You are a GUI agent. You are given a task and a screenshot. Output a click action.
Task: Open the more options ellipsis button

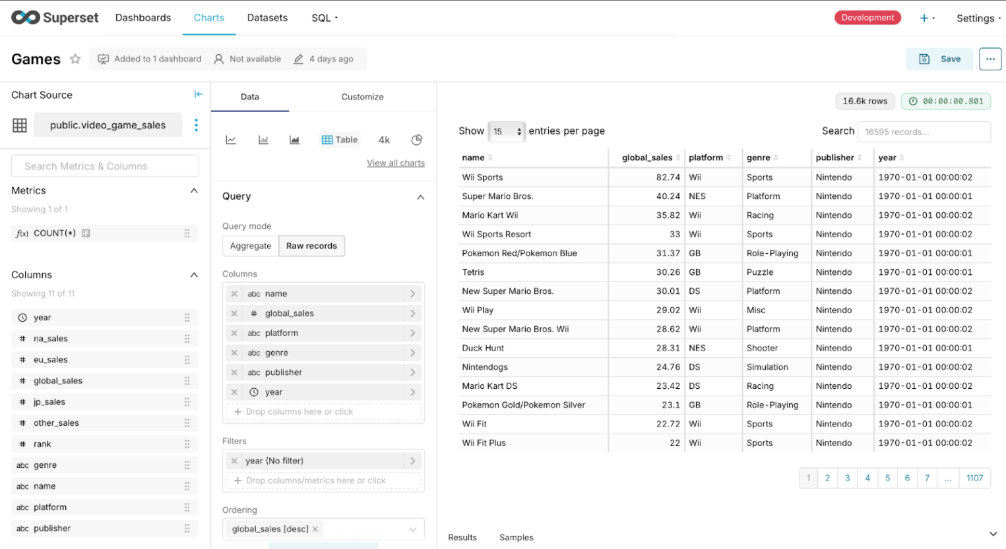point(990,59)
